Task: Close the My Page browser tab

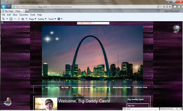Action: coord(23,11)
